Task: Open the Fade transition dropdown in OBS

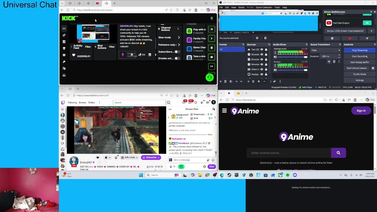Action: (326, 50)
